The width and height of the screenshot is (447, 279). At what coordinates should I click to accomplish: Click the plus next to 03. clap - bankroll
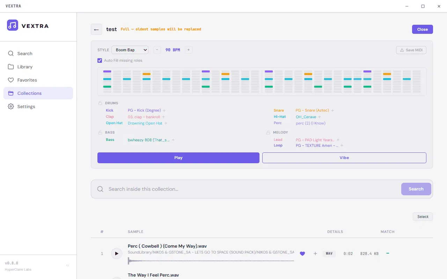click(x=163, y=117)
